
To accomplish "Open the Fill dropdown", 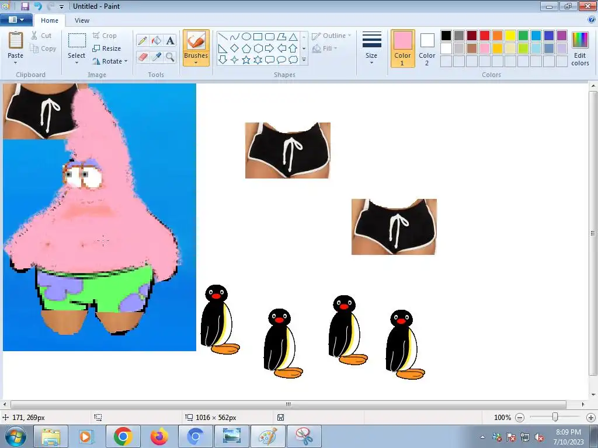I will (325, 48).
